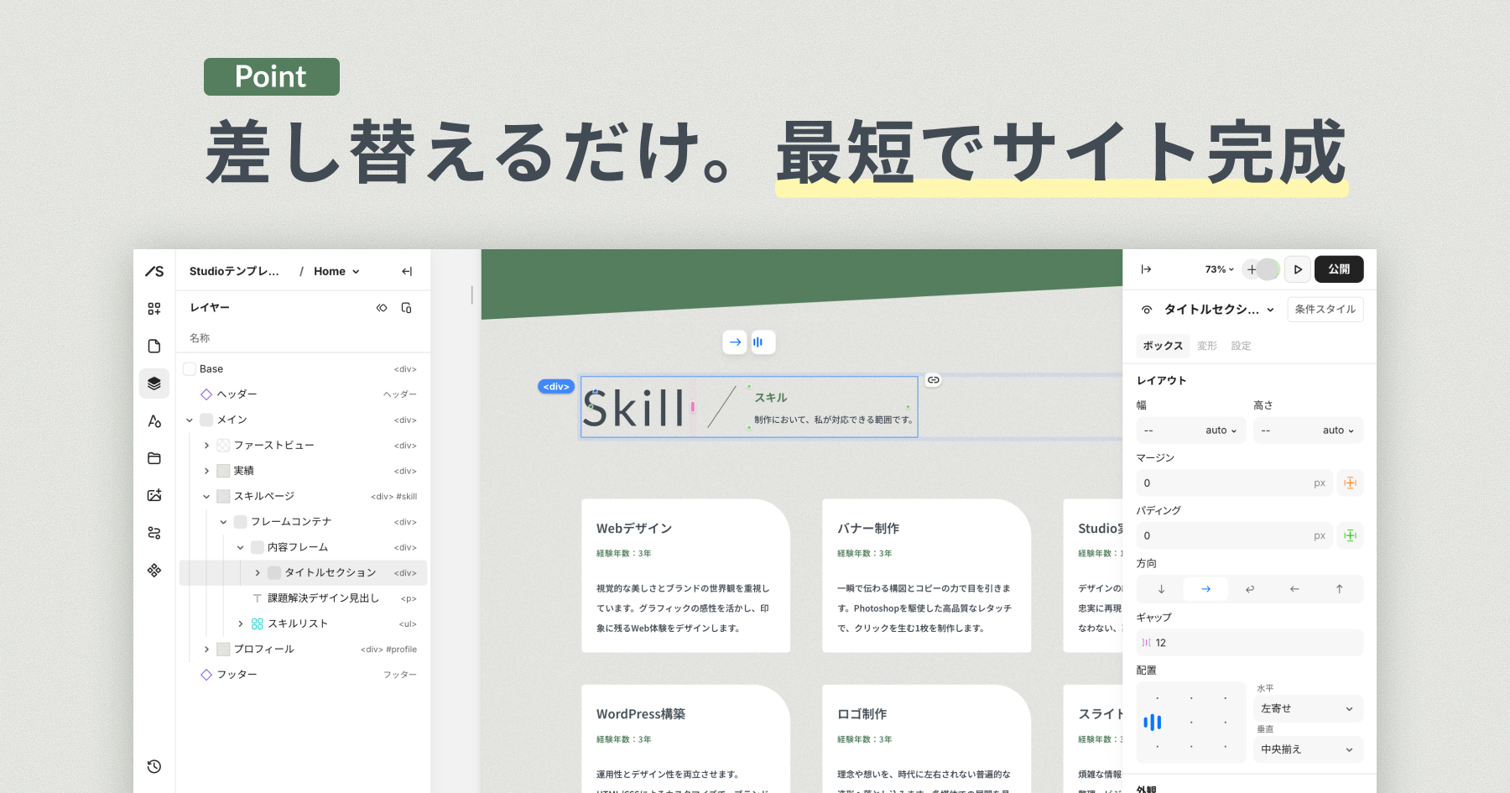This screenshot has height=793, width=1510.
Task: Expand the 実績 layer chevron
Action: click(x=206, y=471)
